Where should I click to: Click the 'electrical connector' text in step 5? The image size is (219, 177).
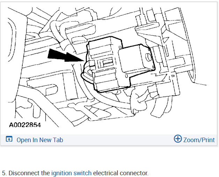(121, 173)
